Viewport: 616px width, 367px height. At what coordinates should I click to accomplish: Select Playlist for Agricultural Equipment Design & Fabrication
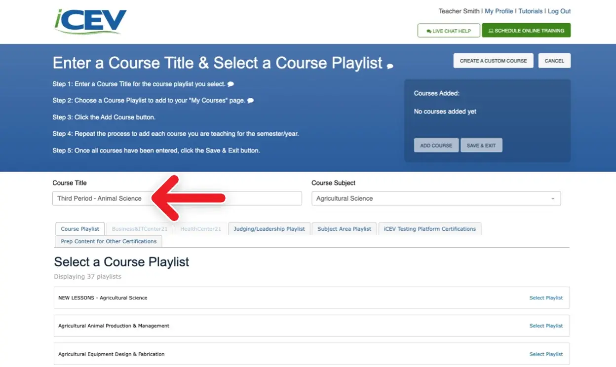click(x=546, y=354)
